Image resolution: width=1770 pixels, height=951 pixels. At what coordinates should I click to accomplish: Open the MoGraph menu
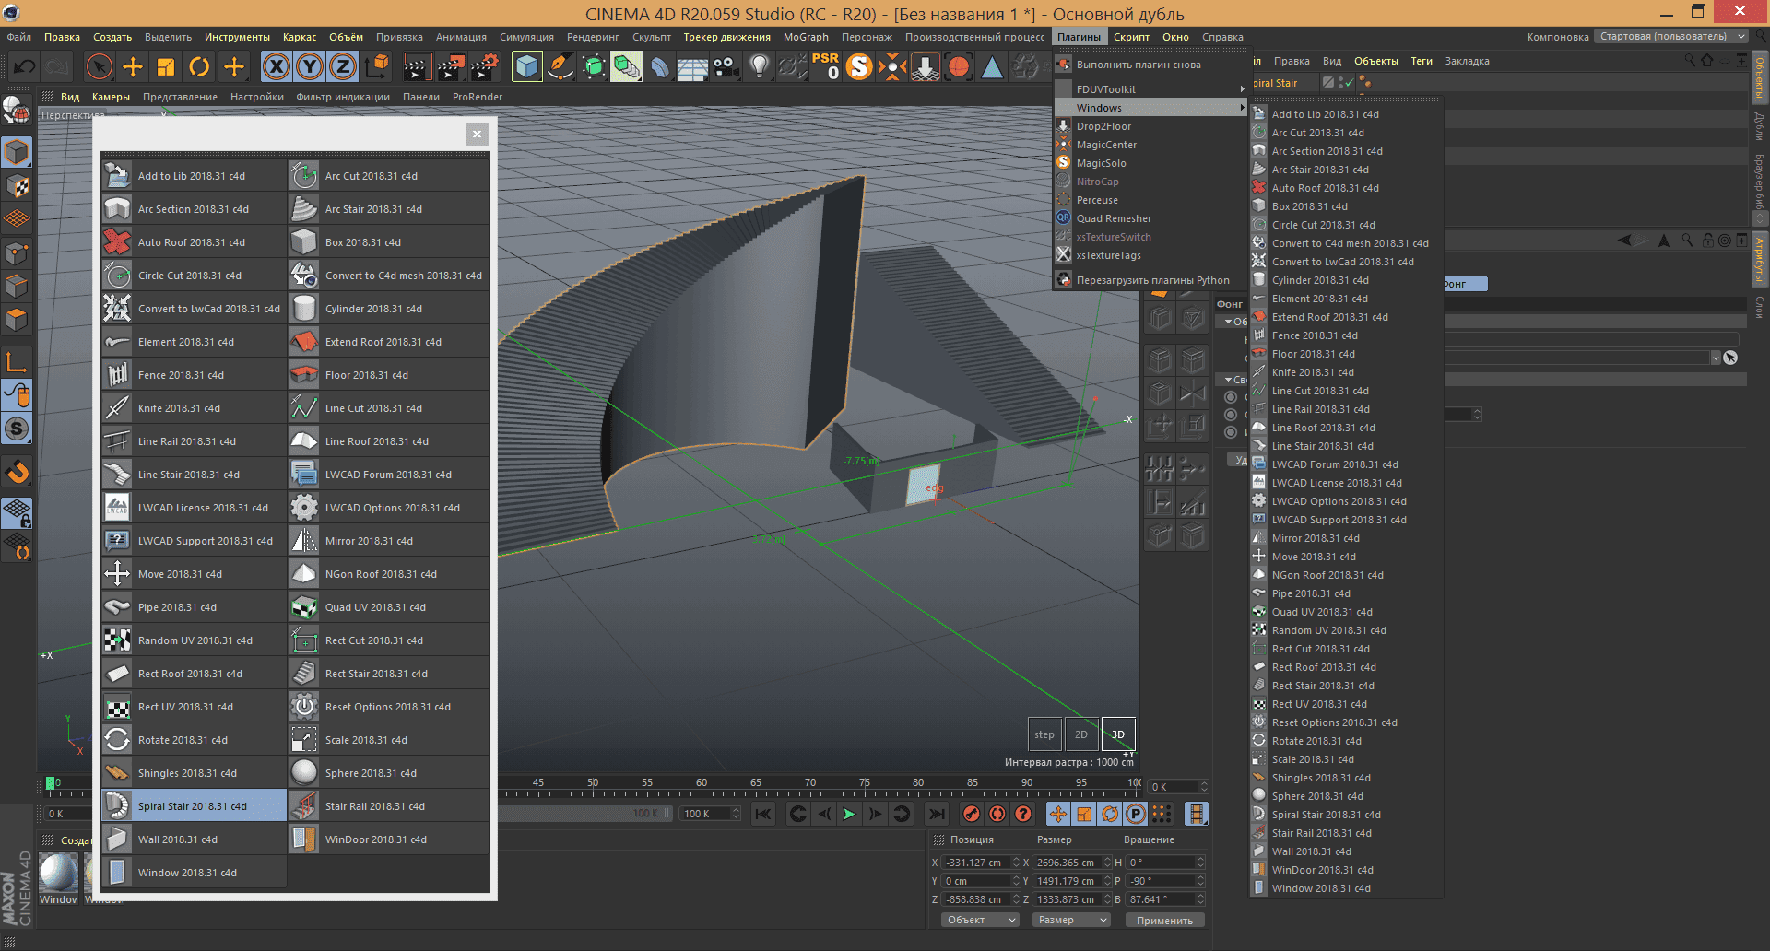coord(806,37)
